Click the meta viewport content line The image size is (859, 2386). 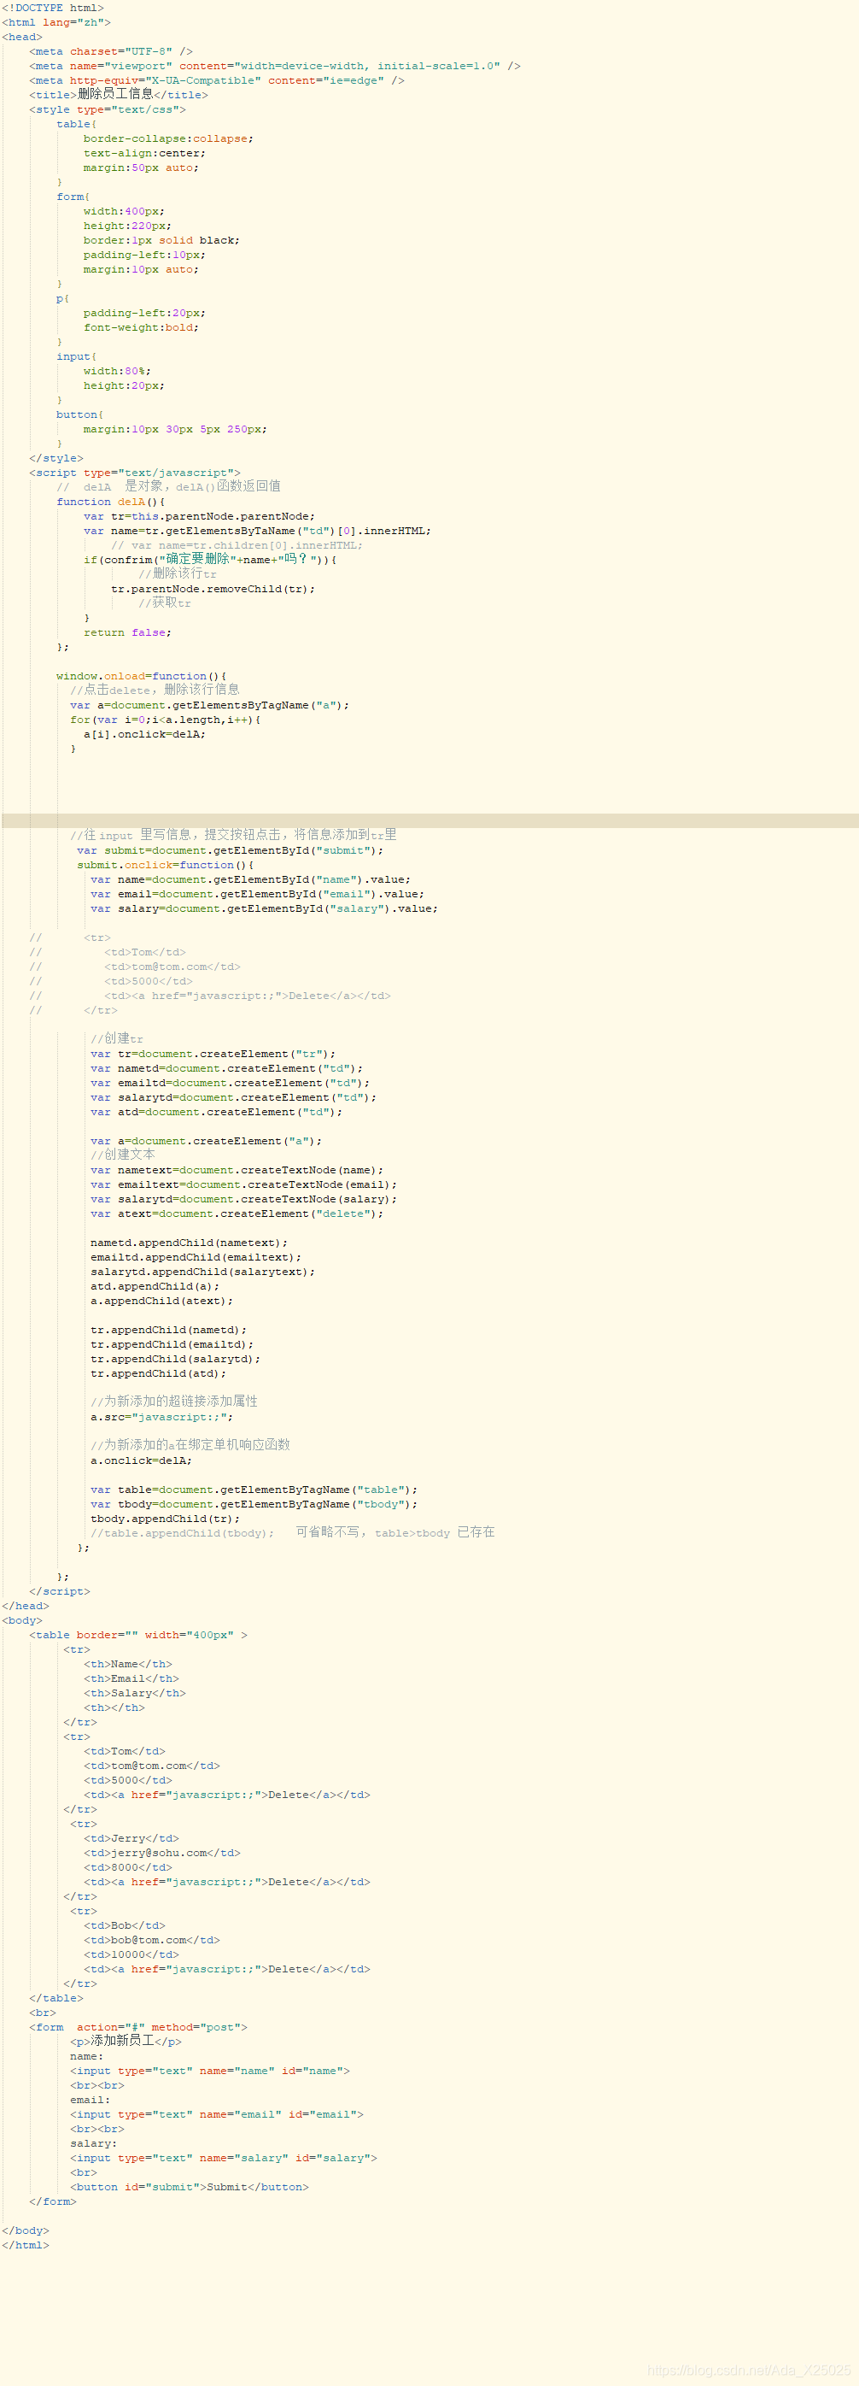coord(275,66)
